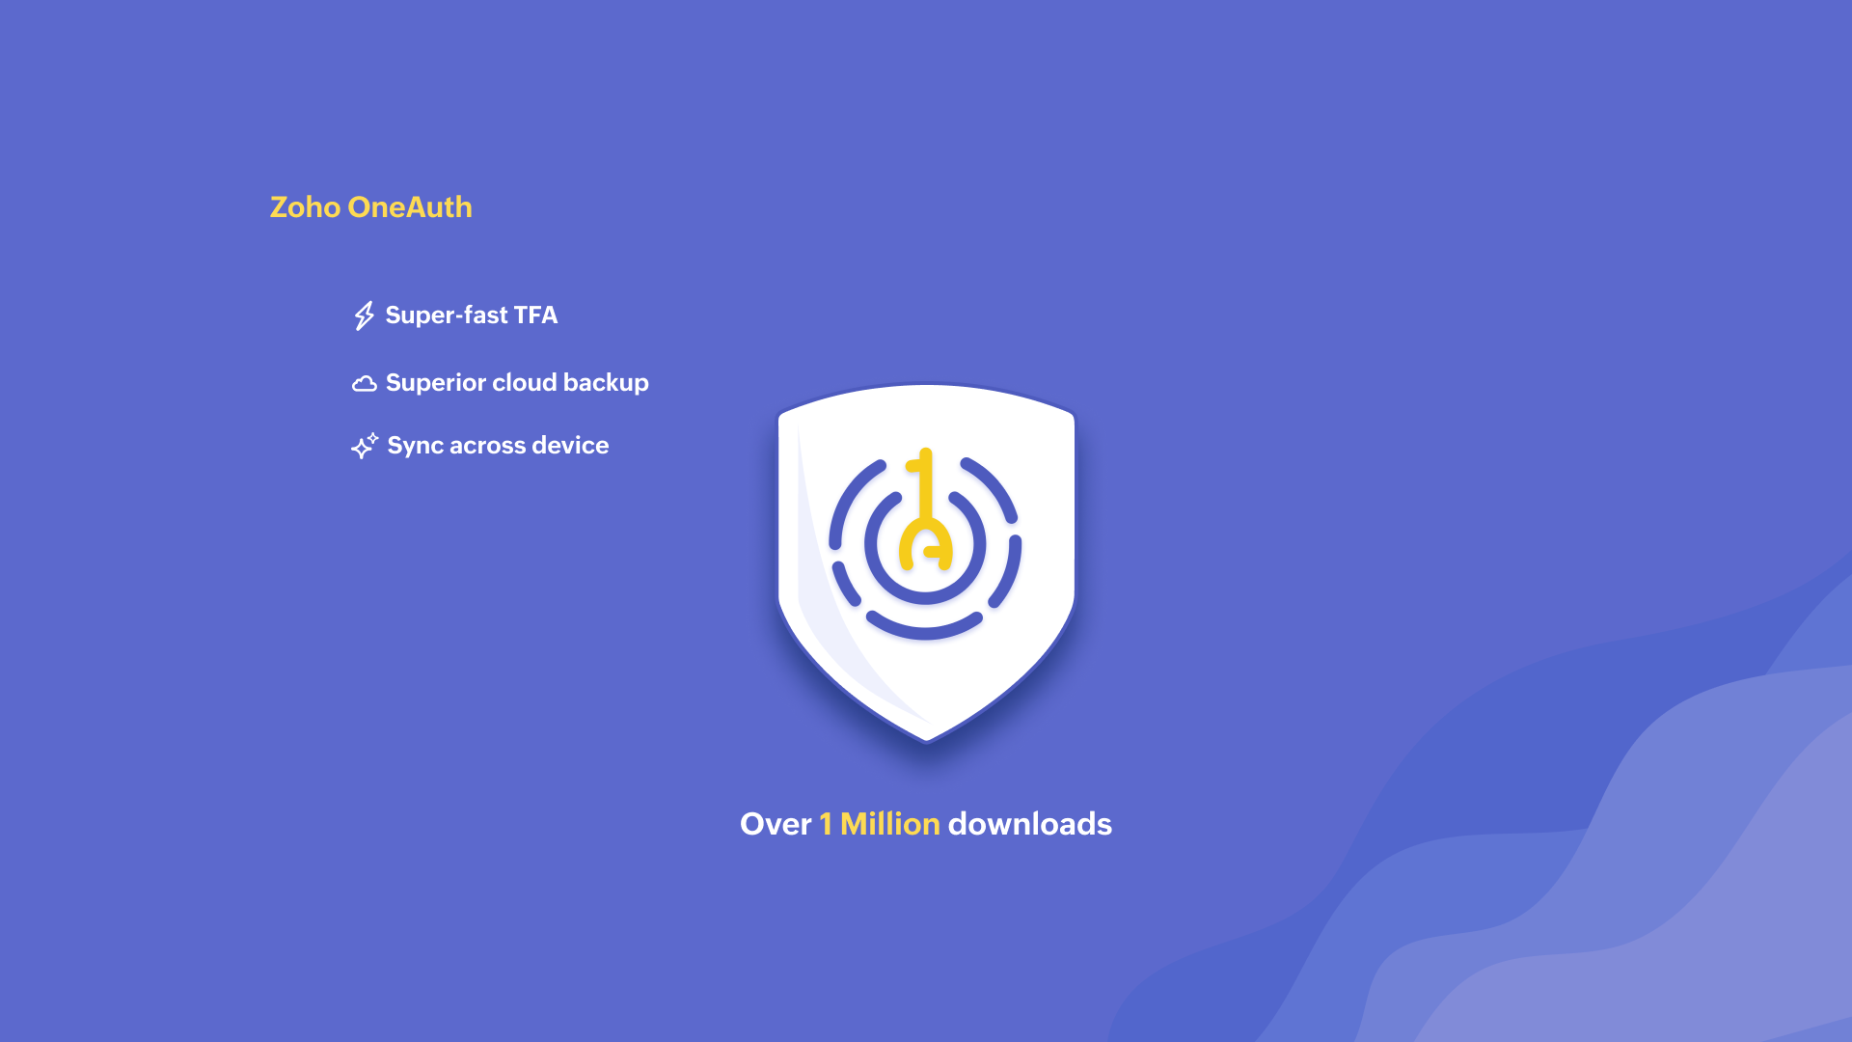Click the word device in feature list

(570, 446)
